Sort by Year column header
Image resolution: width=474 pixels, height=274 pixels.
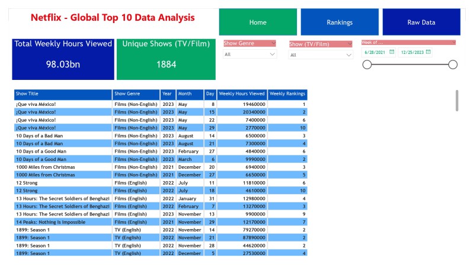168,94
